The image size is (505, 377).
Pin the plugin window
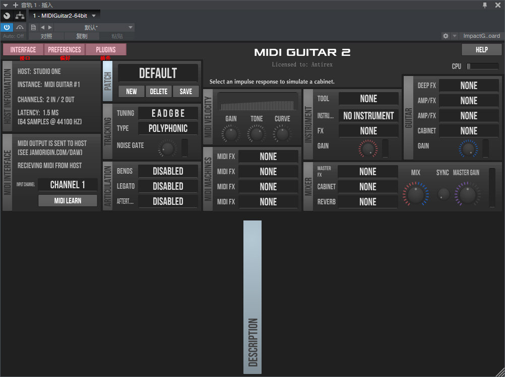pos(485,5)
